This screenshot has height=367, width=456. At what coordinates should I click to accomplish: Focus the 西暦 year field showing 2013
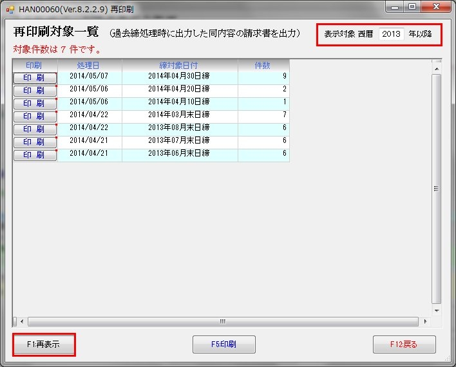coord(392,34)
